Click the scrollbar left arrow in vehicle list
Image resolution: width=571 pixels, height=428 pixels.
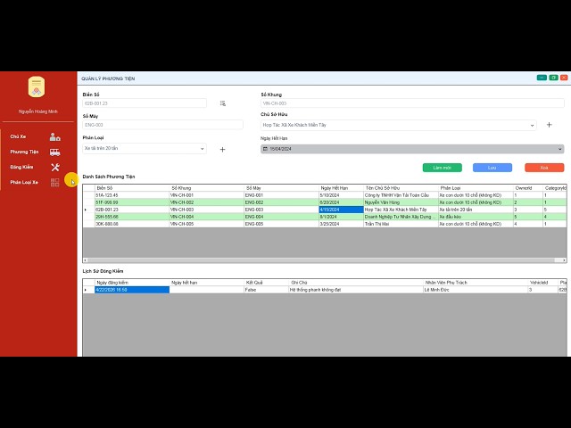click(86, 260)
